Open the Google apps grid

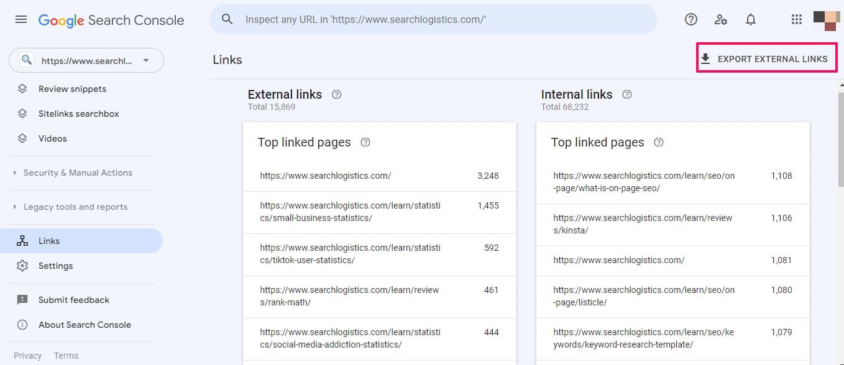(796, 19)
